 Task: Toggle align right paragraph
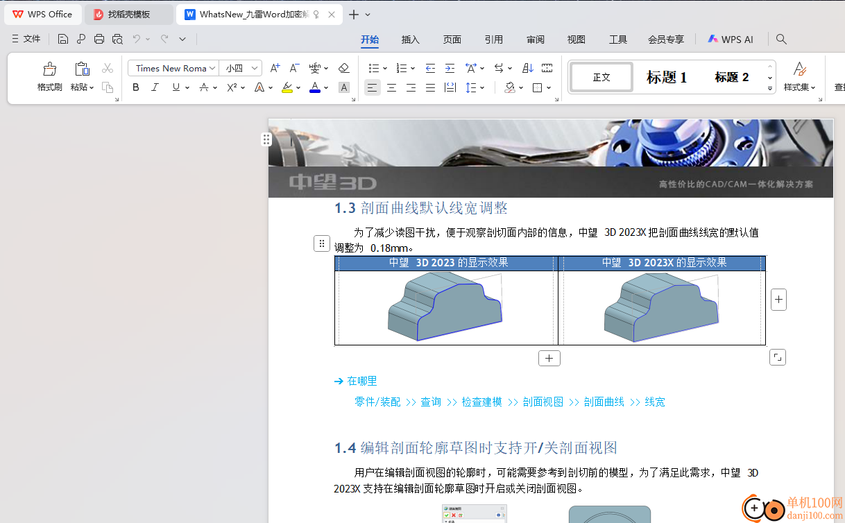point(411,87)
